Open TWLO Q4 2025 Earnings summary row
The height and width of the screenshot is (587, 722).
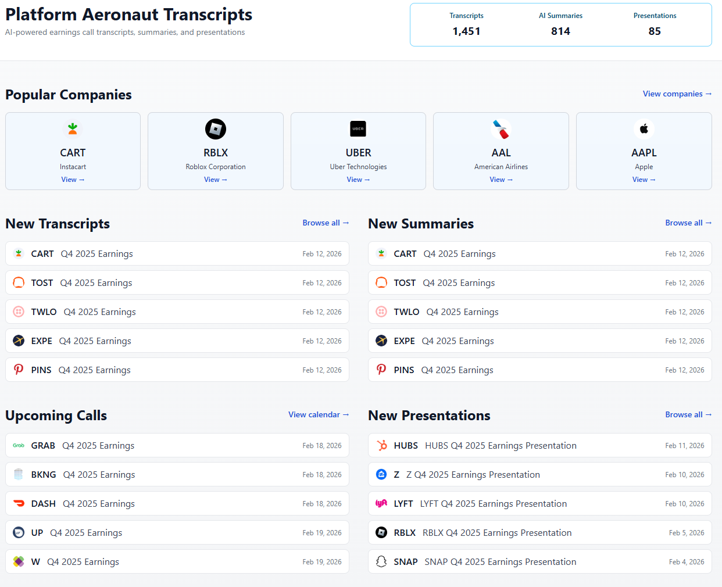coord(540,312)
